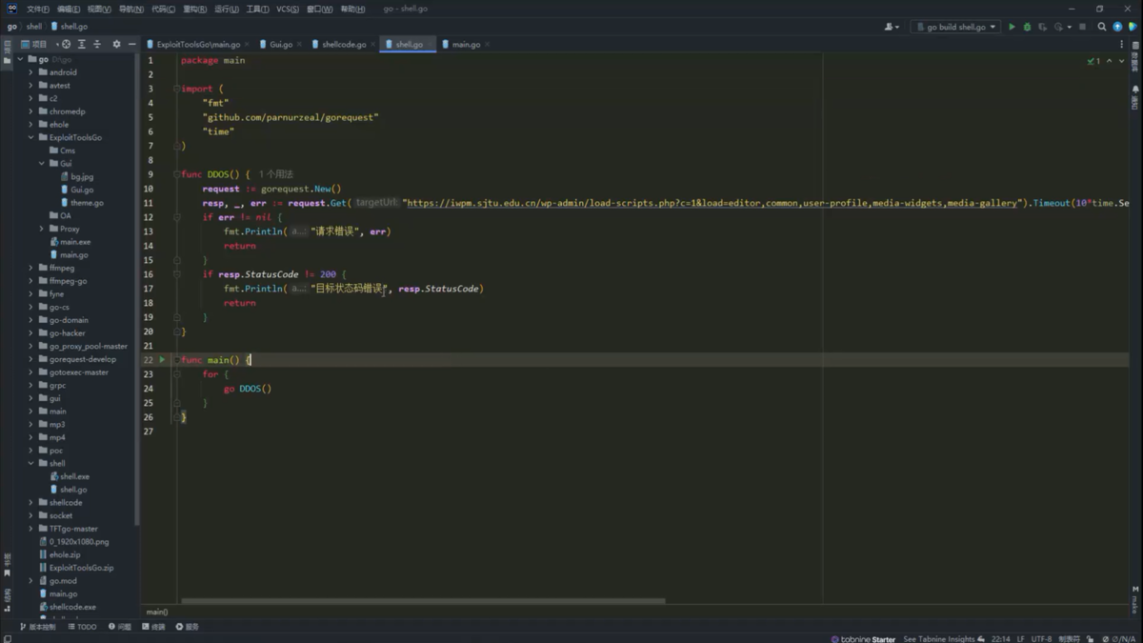Open the Problems tool window

pos(121,627)
